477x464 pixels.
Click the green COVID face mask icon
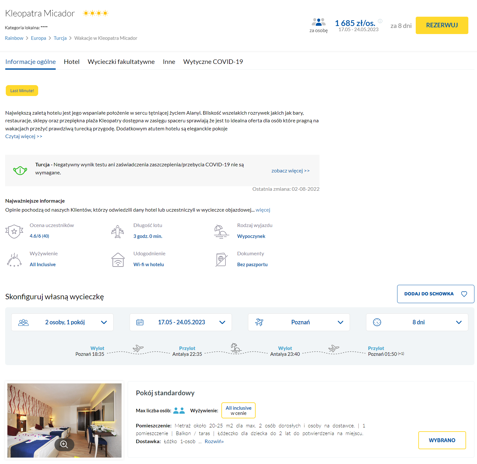click(x=20, y=171)
